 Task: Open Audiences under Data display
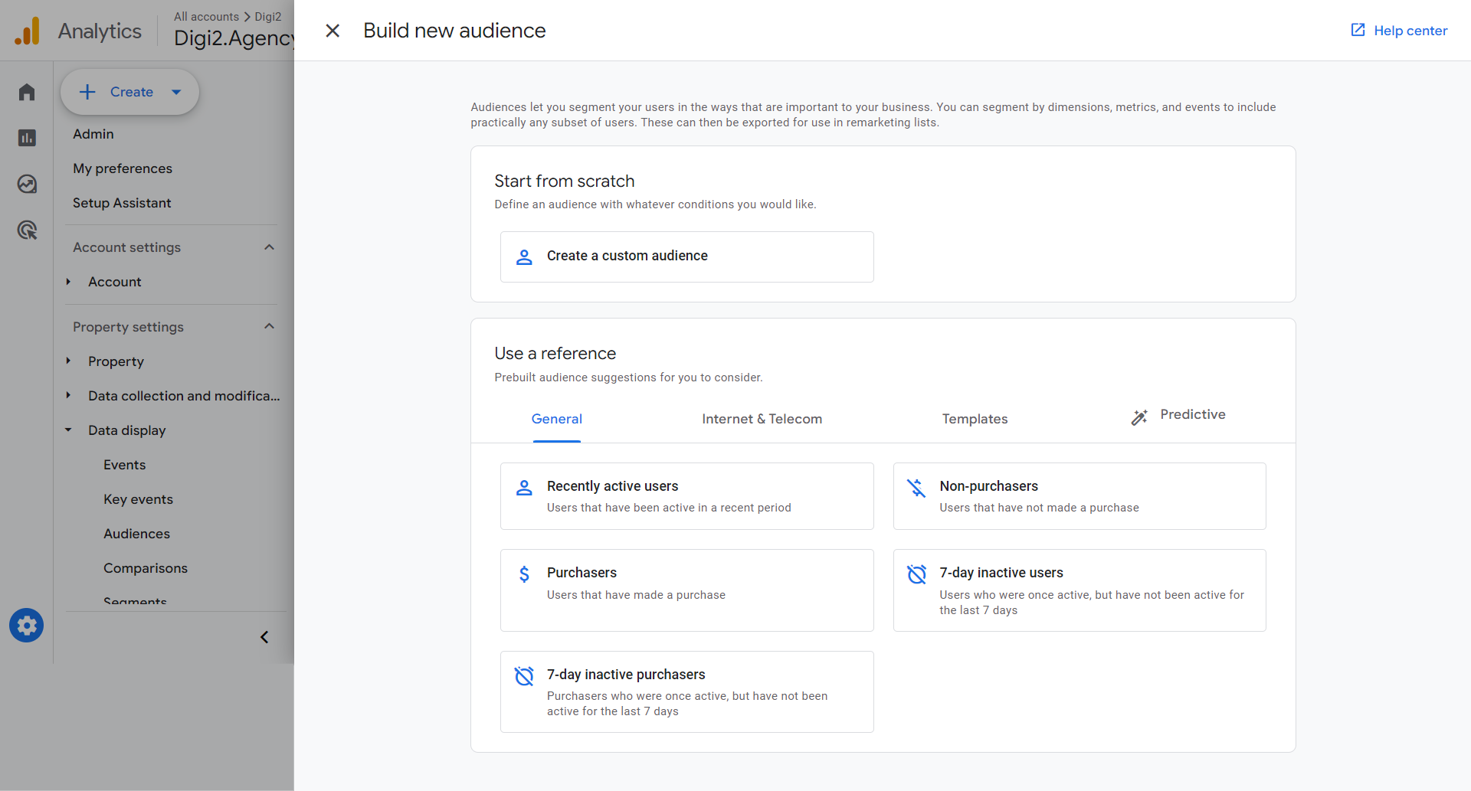click(136, 534)
